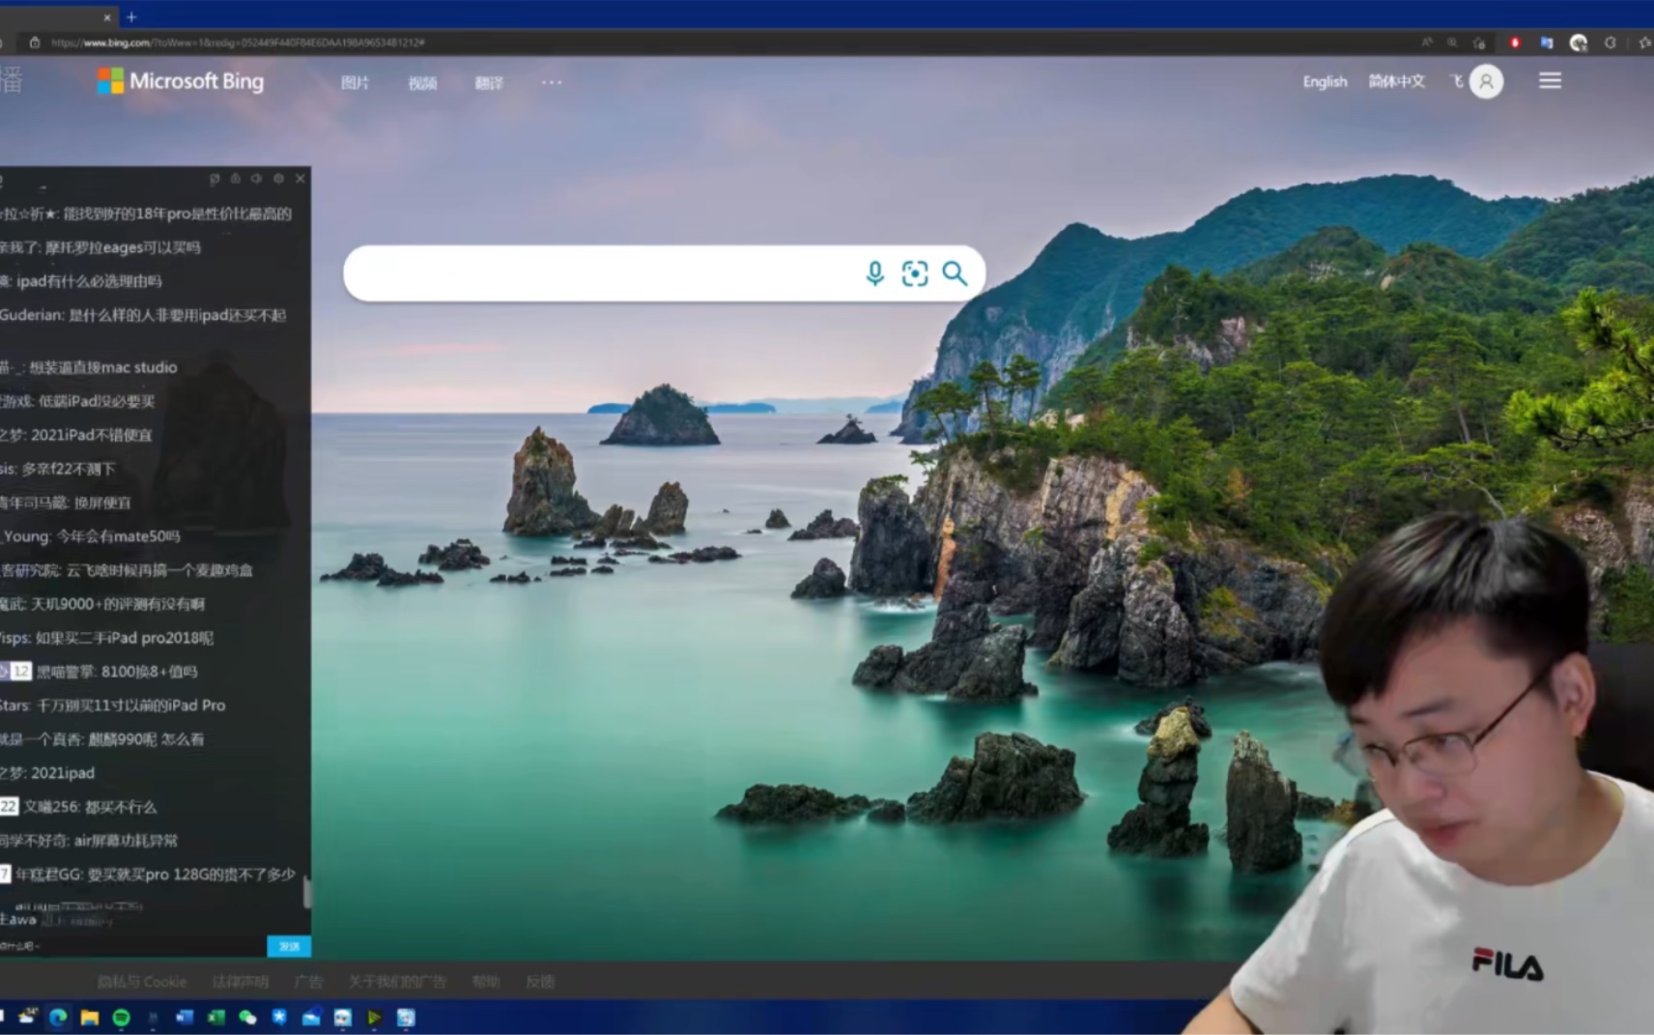
Task: Click the user account avatar icon
Action: pyautogui.click(x=1486, y=81)
